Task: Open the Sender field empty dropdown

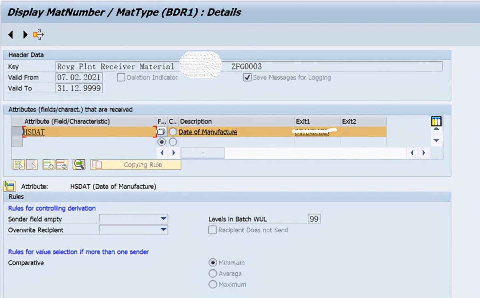Action: [162, 219]
